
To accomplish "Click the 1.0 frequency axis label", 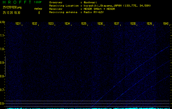I will (x=2, y=49).
